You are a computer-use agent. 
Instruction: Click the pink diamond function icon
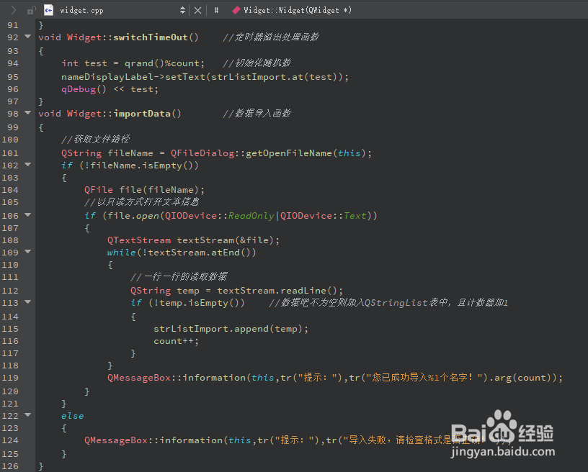236,10
